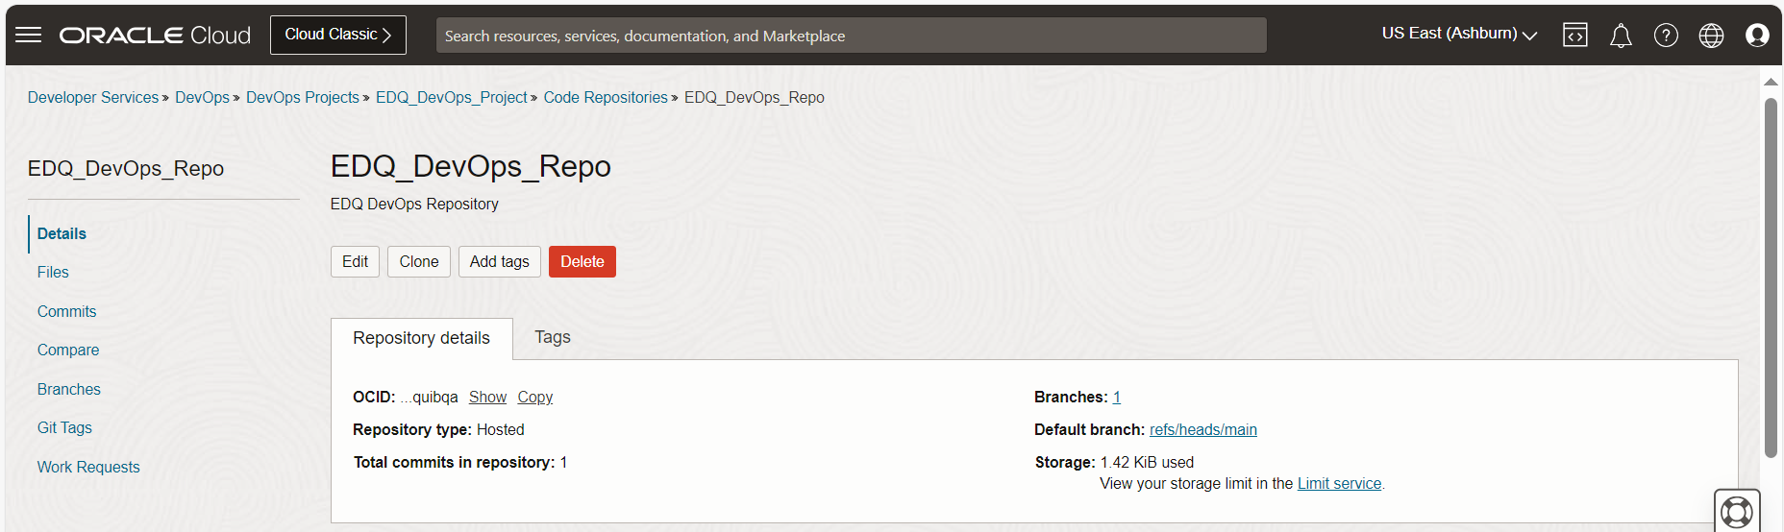Switch to the Tags tab
Screen dimensions: 1784x532
coord(553,337)
